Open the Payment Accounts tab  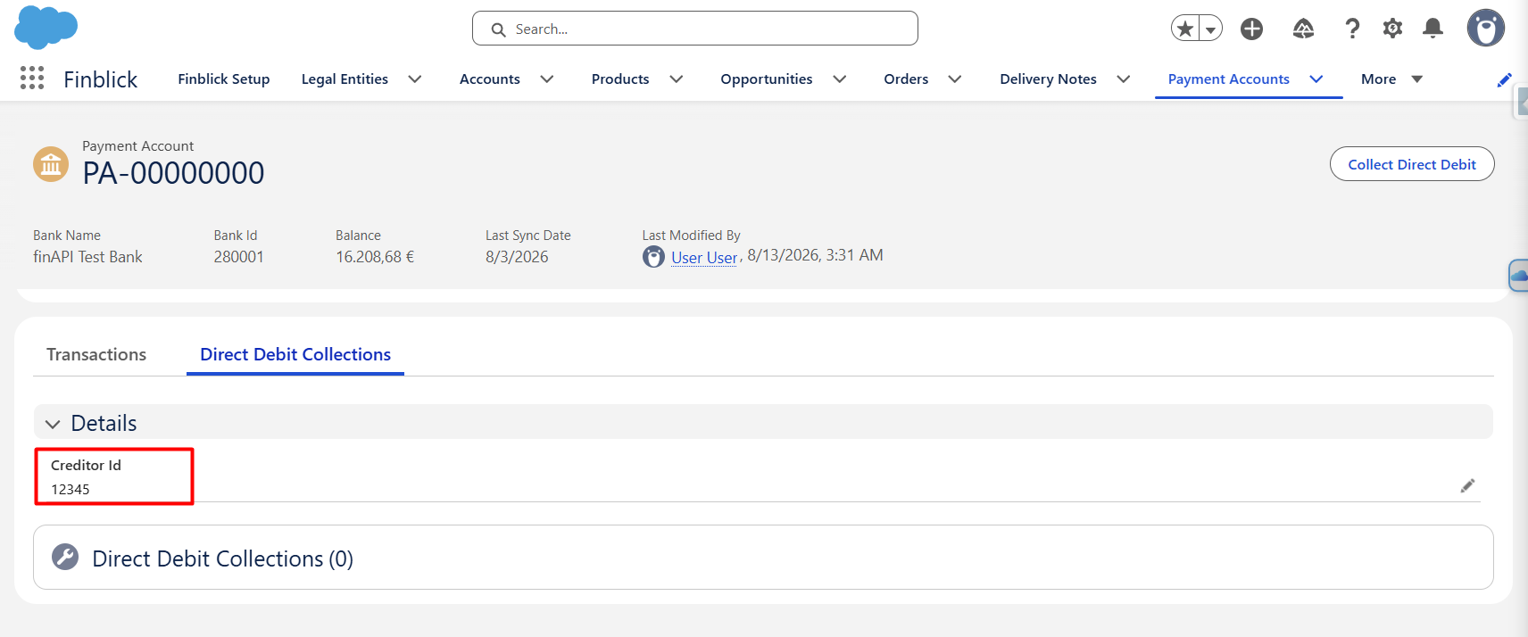(1228, 79)
